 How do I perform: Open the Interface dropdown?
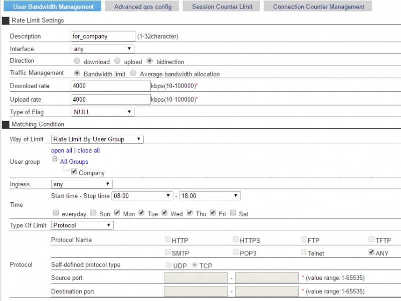tap(103, 49)
